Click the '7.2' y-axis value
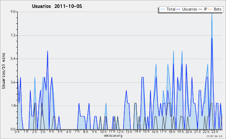The width and height of the screenshot is (226, 139). [13, 35]
